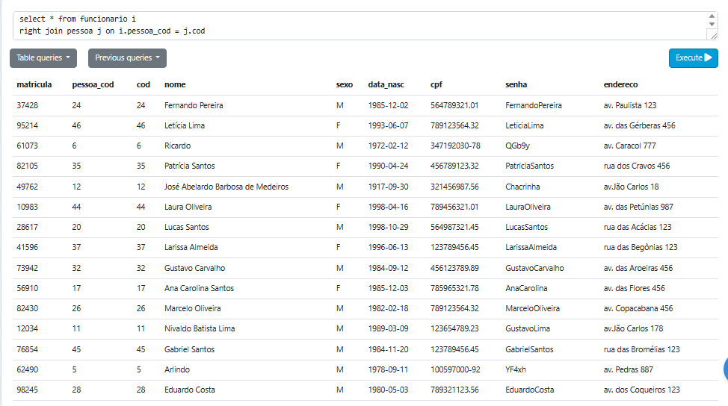Click José Abelardo Barbosa de Medeiros
The height and width of the screenshot is (406, 728).
coord(226,187)
